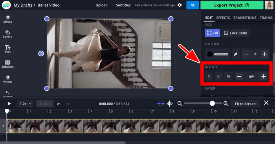Click the timeline playhead marker
The height and width of the screenshot is (144, 275).
(7, 111)
